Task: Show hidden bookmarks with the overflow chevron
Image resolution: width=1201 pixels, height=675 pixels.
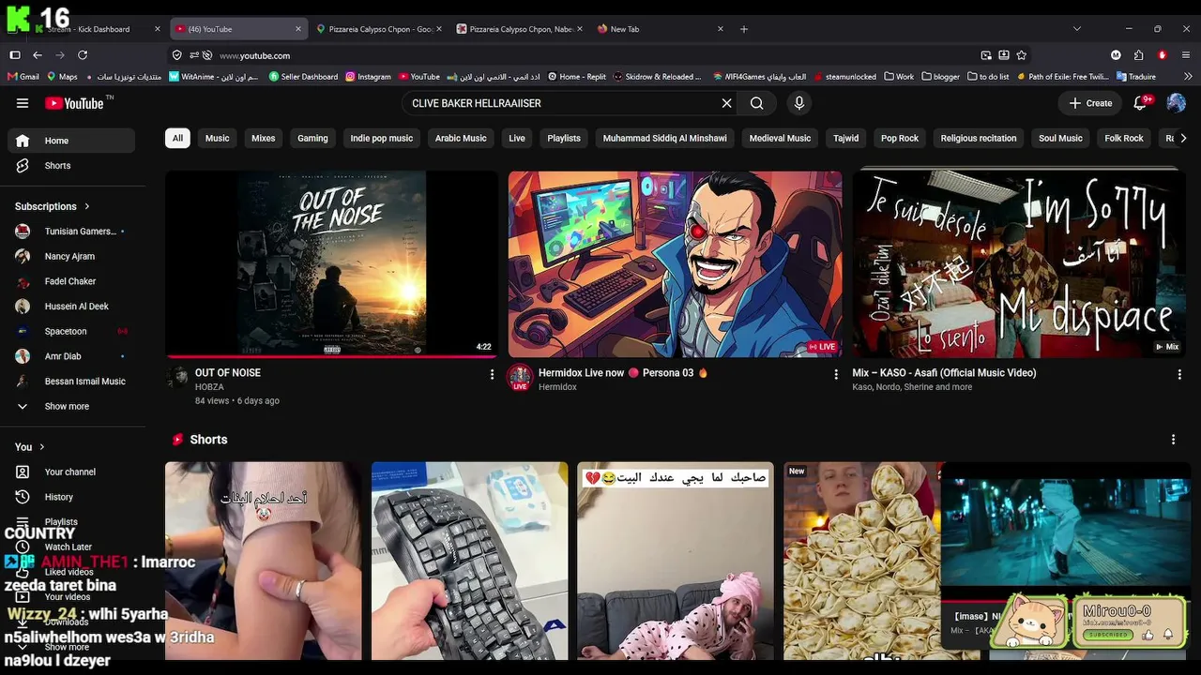Action: [1189, 77]
